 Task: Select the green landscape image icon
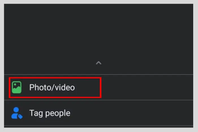[16, 87]
